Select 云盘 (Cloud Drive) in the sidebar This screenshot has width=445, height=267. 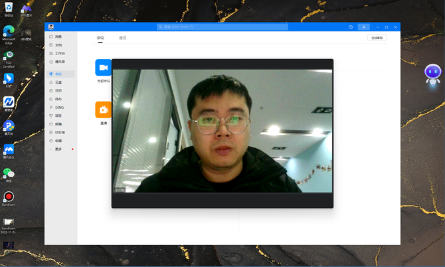(58, 82)
